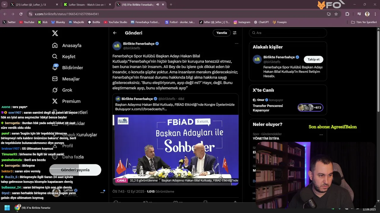Viewport: 380px width, 213px height.
Task: Open Fenerbahçe Futbol bookmark
Action: [x=145, y=22]
